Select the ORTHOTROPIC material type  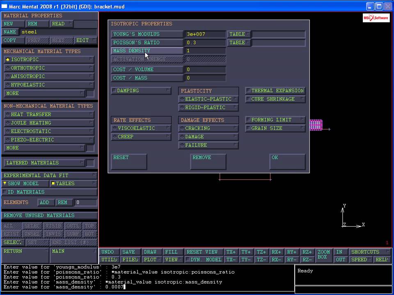(49, 68)
